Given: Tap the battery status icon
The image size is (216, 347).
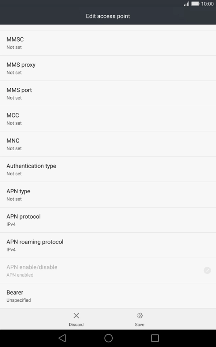Looking at the screenshot, I should click(195, 4).
